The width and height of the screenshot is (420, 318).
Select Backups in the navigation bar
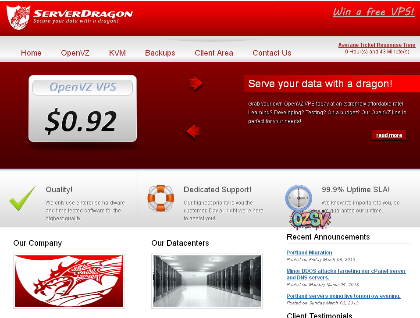point(160,53)
